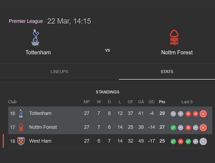Open Nottm Forest team name in match header
Screen dimensions: 215x163
[x=177, y=52]
